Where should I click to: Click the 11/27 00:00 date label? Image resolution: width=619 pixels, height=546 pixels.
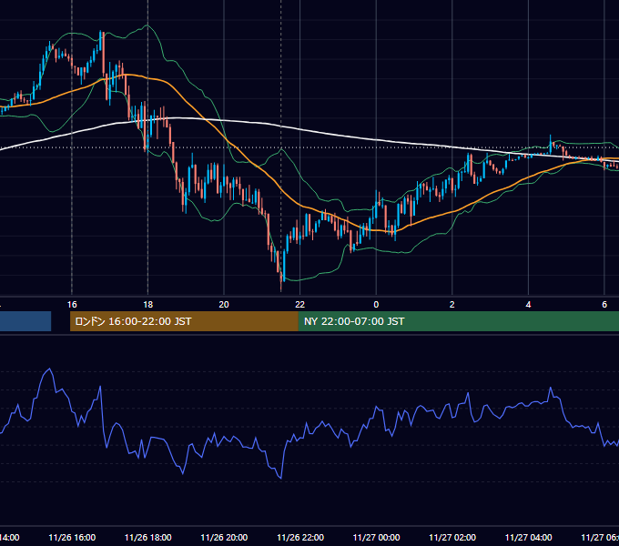(x=376, y=537)
